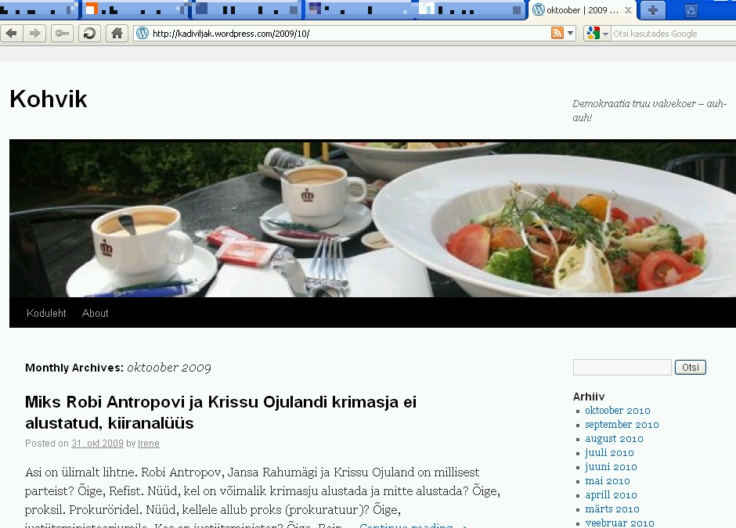Open the password wand key button
This screenshot has height=528, width=736.
click(62, 34)
